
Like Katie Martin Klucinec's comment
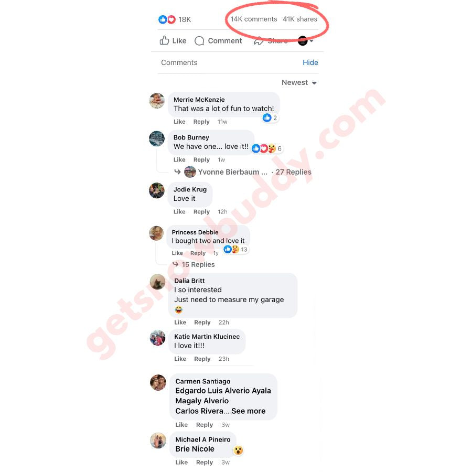(180, 359)
